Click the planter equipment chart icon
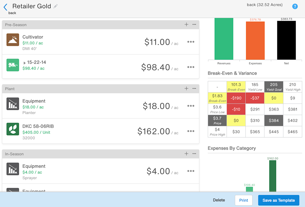The width and height of the screenshot is (305, 207). (x=13, y=104)
